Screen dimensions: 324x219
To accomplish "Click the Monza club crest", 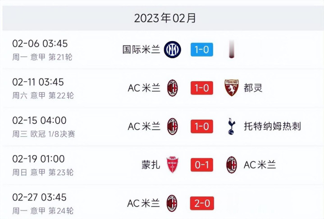I will (x=173, y=165).
